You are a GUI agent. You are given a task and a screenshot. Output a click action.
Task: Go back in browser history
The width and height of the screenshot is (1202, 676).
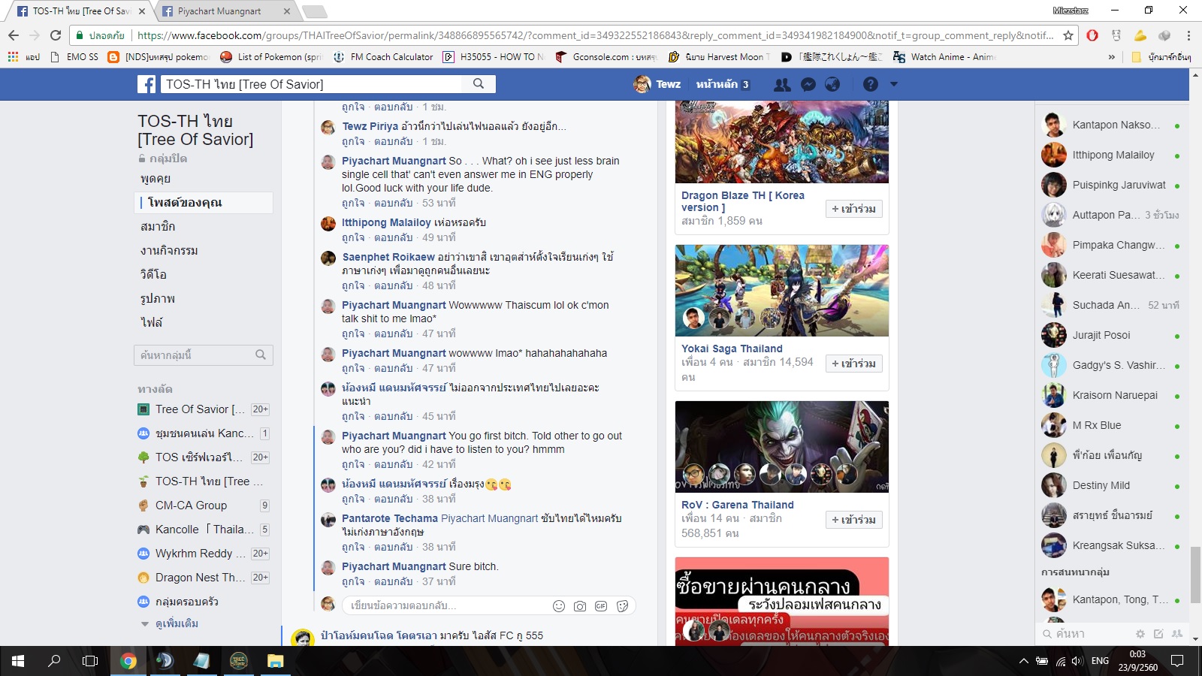coord(14,35)
